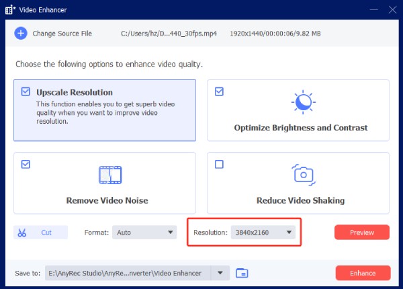Click the Video Enhancer app logo icon

coord(10,10)
